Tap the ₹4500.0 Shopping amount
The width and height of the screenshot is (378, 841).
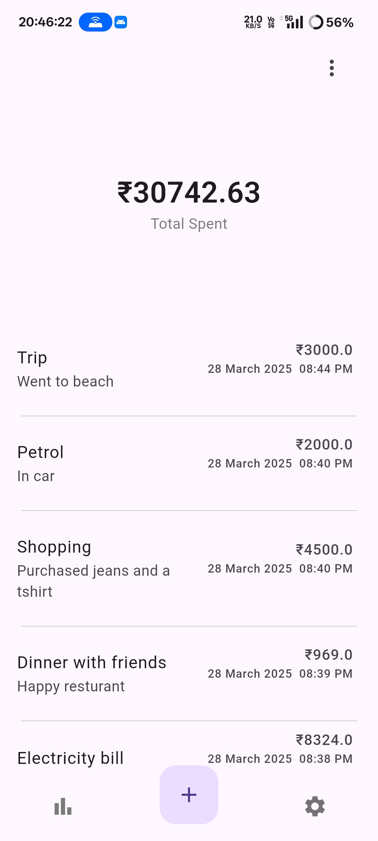[324, 550]
